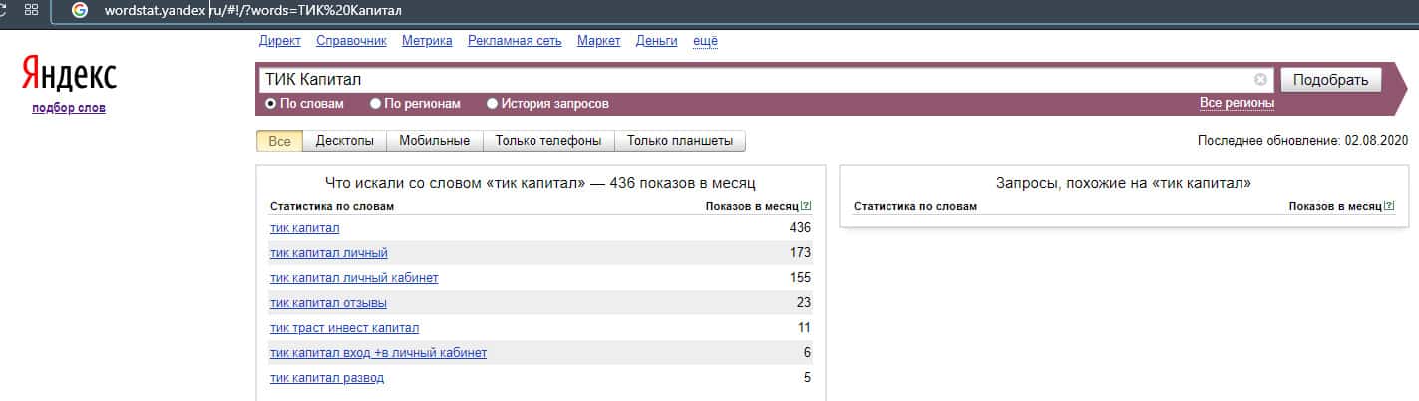The image size is (1419, 401).
Task: Click the '436' impressions value in first row
Action: (800, 228)
